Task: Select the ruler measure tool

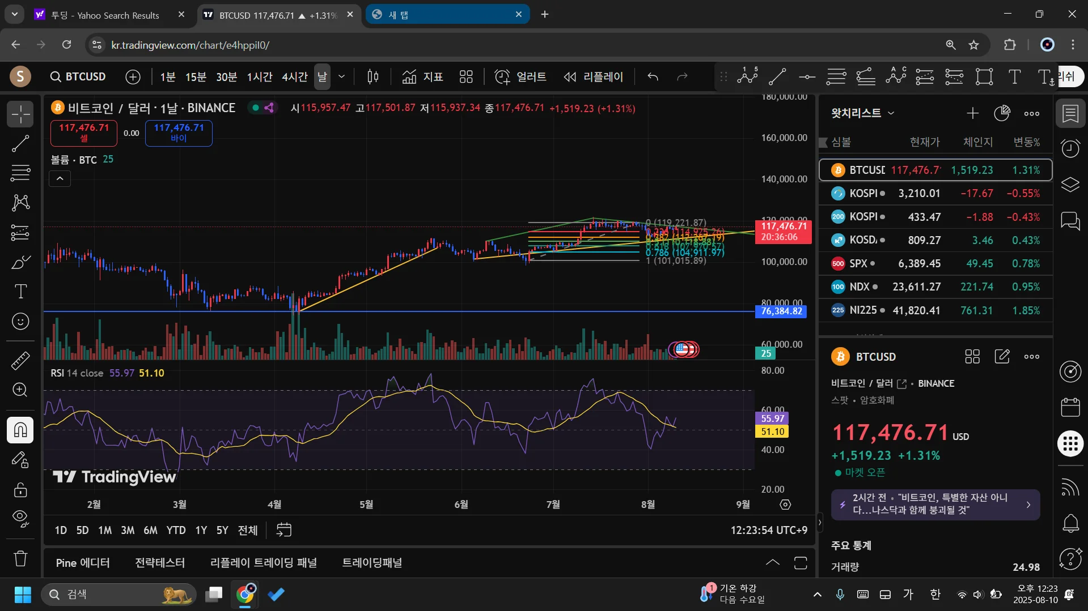Action: (x=20, y=360)
